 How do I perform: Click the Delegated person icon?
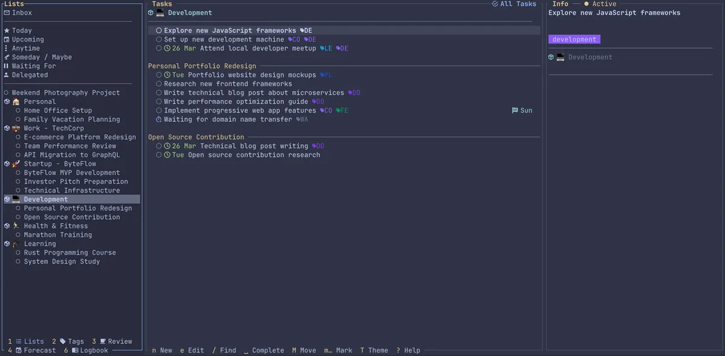click(x=7, y=75)
